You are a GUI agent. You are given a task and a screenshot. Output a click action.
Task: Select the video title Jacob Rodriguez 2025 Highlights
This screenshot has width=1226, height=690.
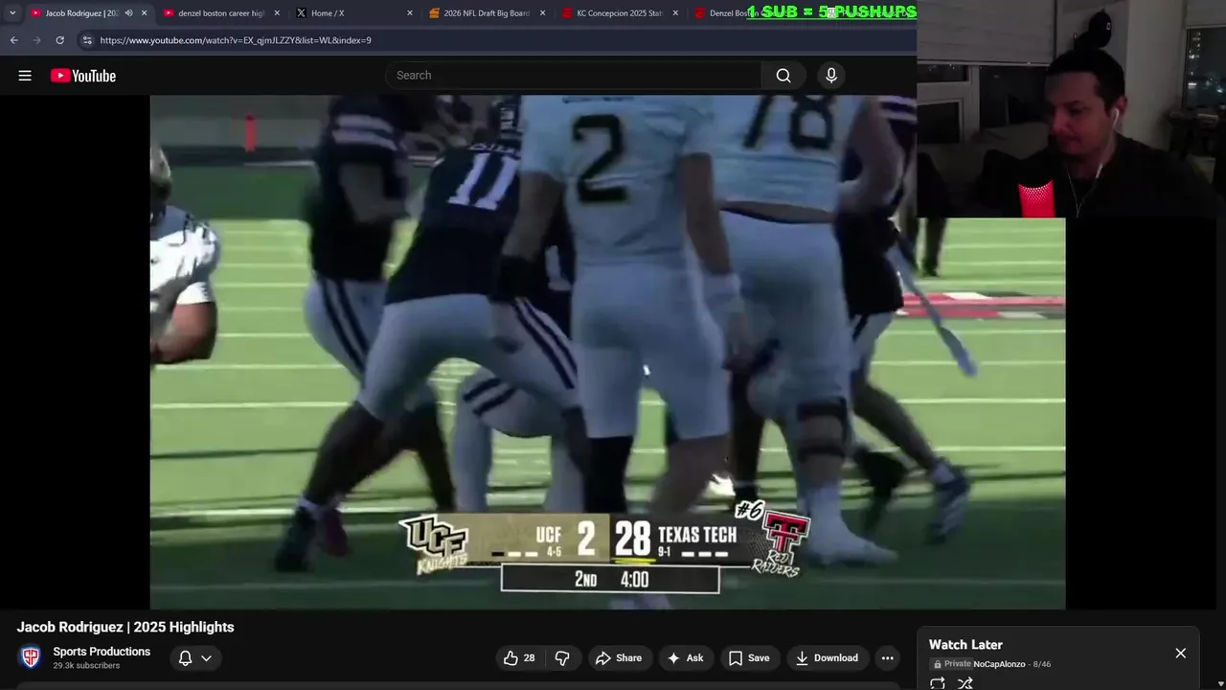click(x=125, y=627)
